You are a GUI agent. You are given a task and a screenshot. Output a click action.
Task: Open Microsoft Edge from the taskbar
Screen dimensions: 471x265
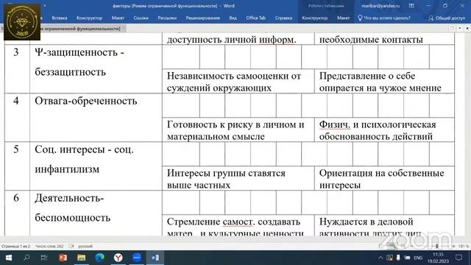100,258
